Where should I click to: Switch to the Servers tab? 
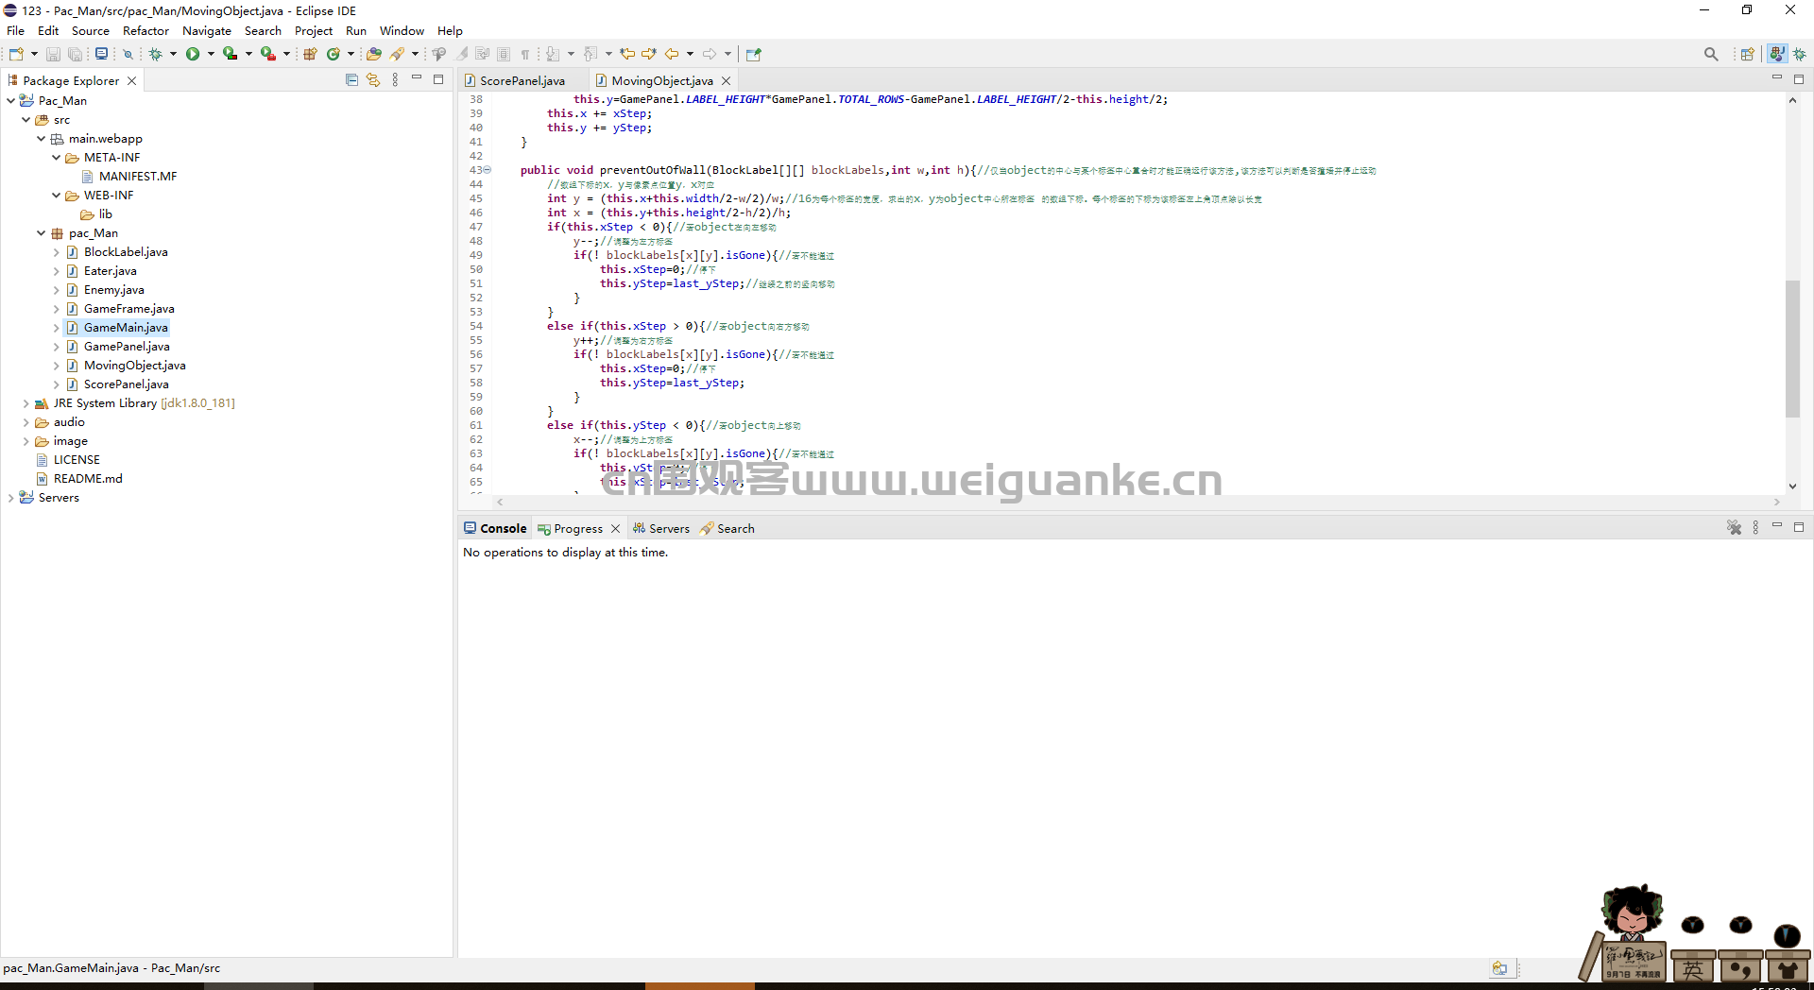(660, 528)
